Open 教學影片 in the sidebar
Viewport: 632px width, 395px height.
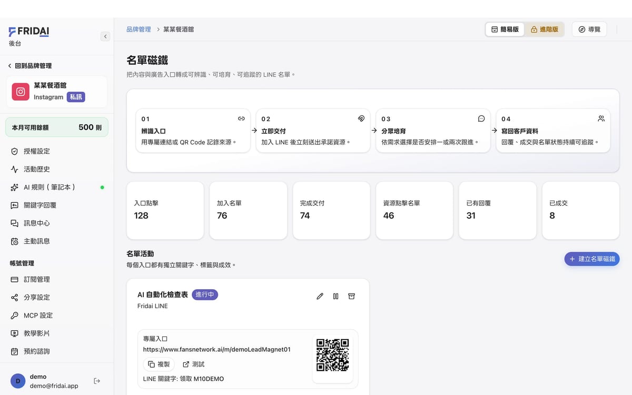(57, 333)
